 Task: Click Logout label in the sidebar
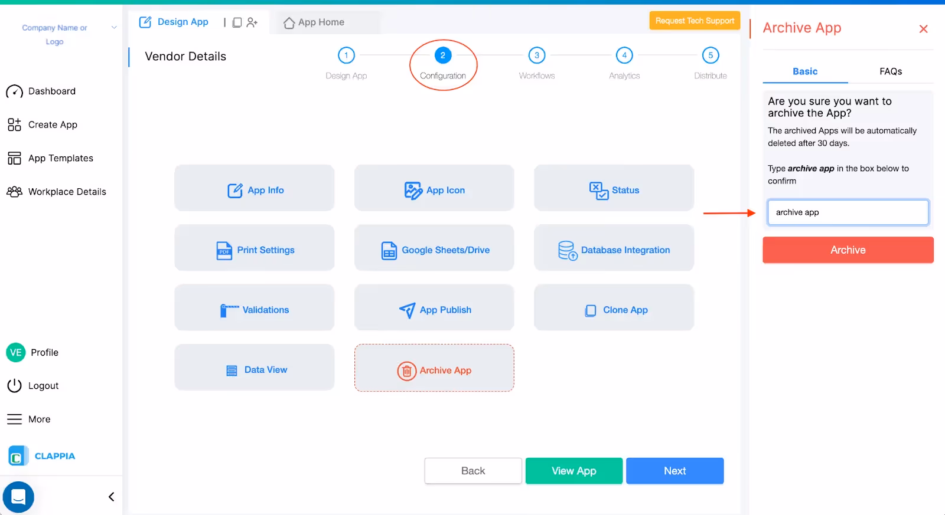coord(44,386)
